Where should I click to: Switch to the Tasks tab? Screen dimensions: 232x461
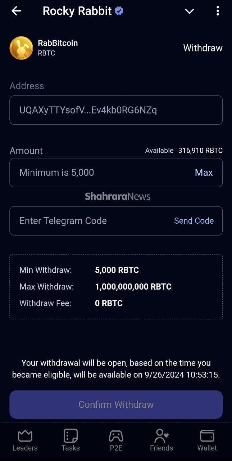pyautogui.click(x=70, y=440)
